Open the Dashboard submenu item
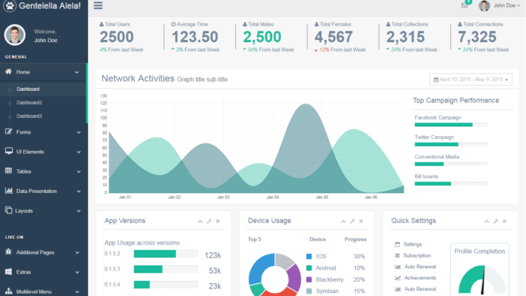 (29, 89)
